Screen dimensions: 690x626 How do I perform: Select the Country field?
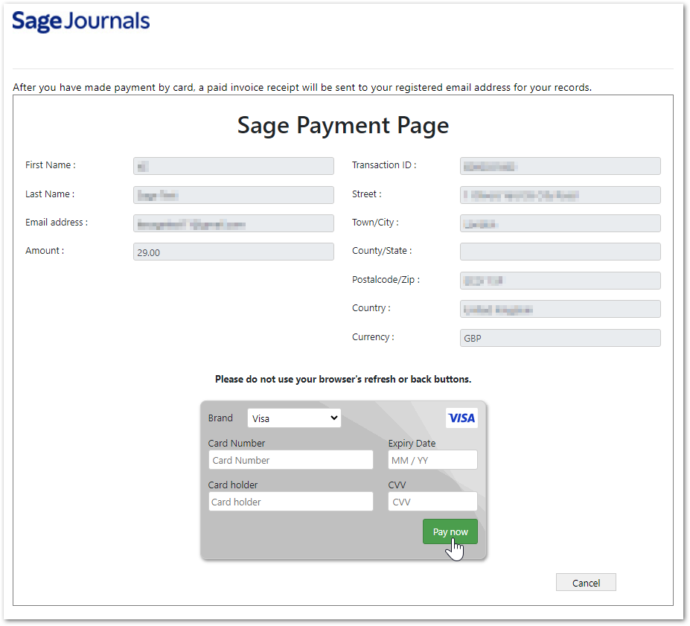coord(560,309)
